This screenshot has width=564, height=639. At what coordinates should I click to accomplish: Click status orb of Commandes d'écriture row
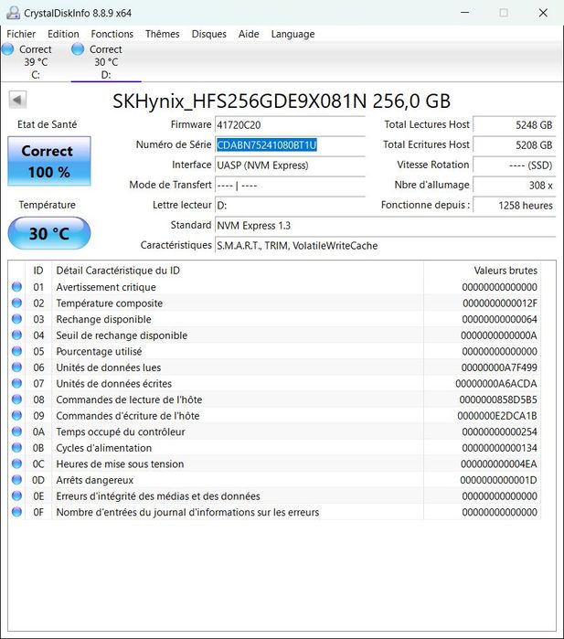coord(16,416)
